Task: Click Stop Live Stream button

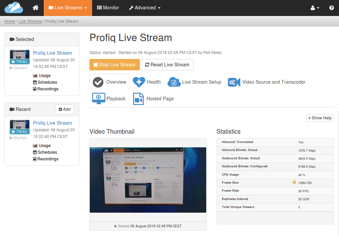Action: coord(114,65)
